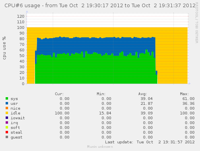The width and height of the screenshot is (200, 151).
Task: Click the green sys legend swatch
Action: 7,98
